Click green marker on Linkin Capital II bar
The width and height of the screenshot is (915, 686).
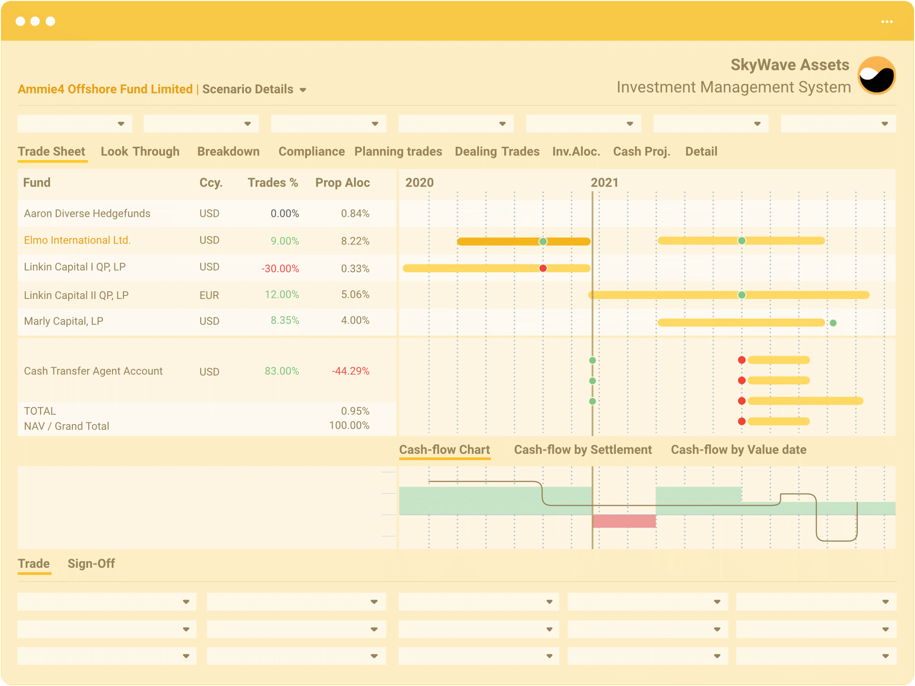point(742,295)
